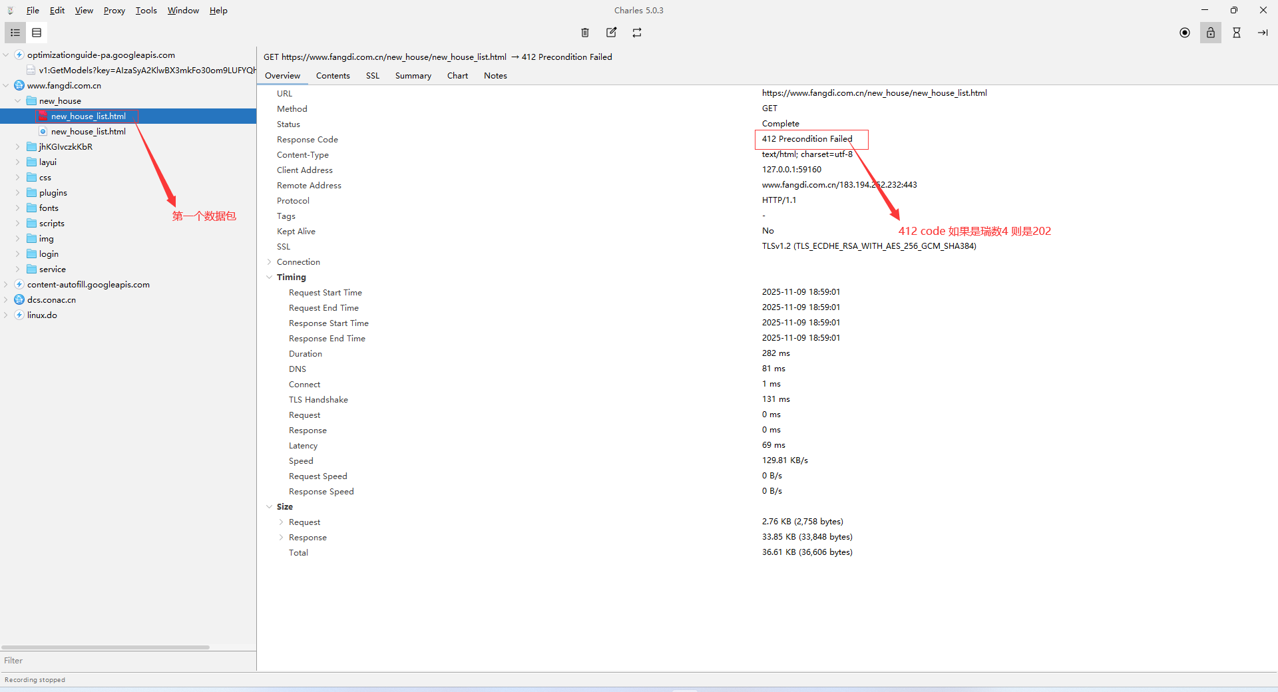This screenshot has height=692, width=1278.
Task: Click the linux.do host icon
Action: (x=19, y=315)
